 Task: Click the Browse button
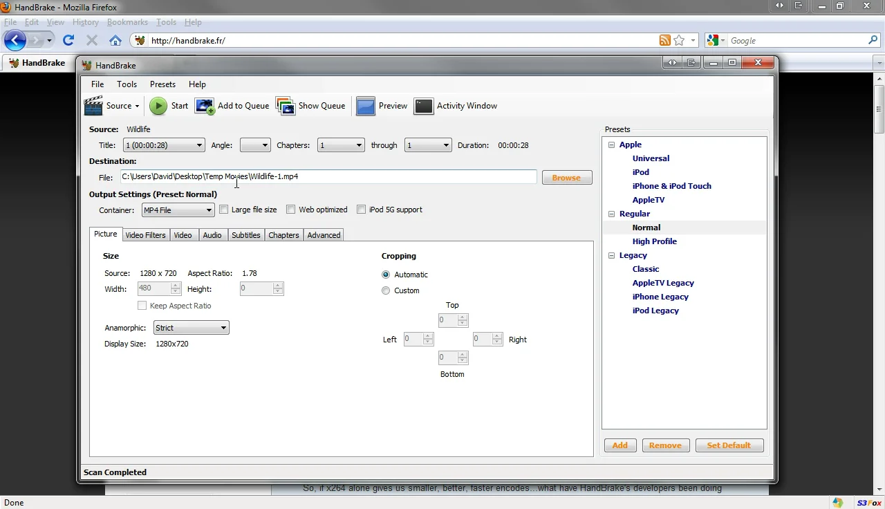pyautogui.click(x=567, y=178)
